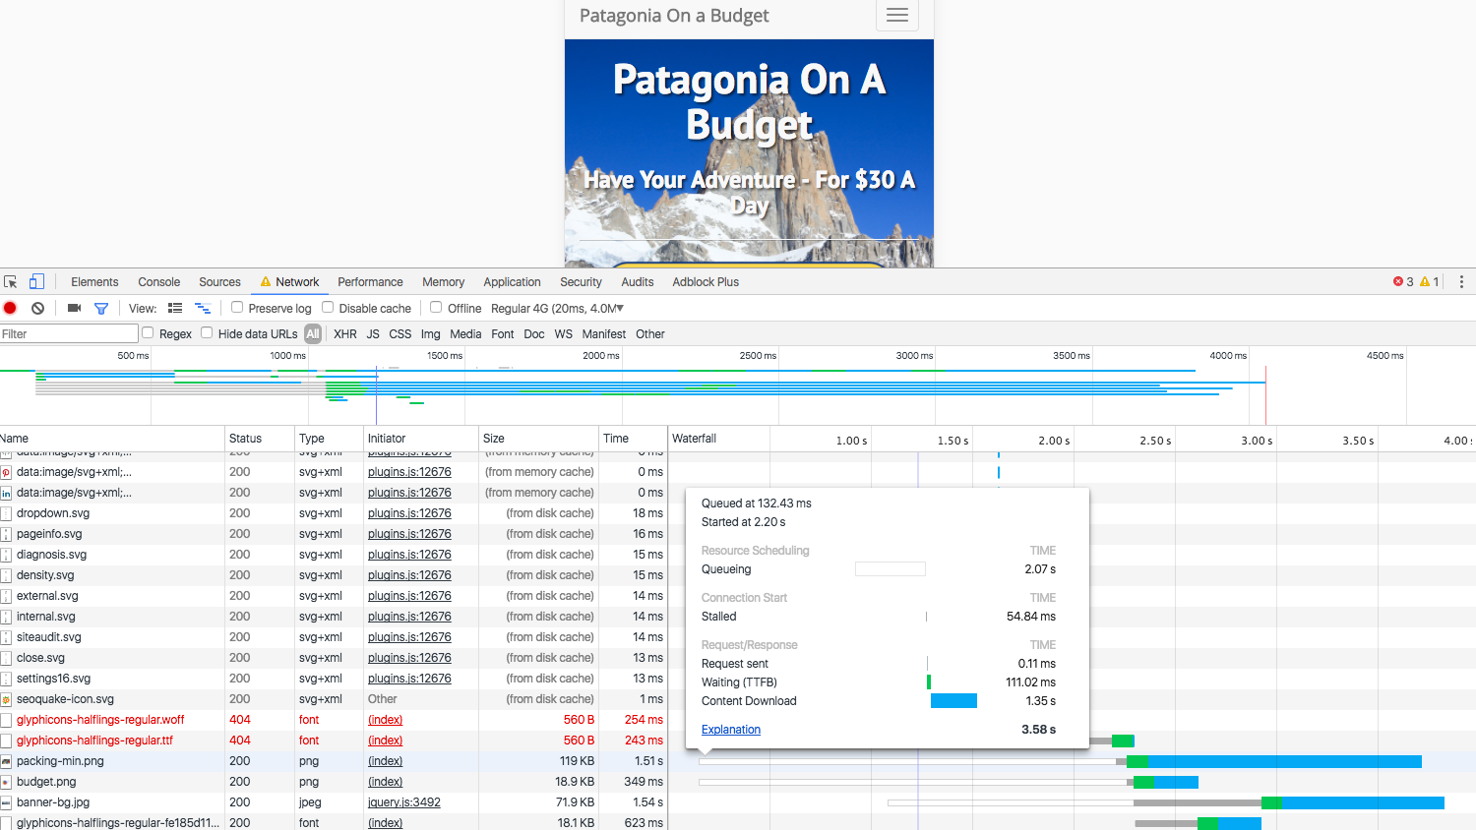Sort by the Name column header
Viewport: 1476px width, 830px height.
[112, 439]
